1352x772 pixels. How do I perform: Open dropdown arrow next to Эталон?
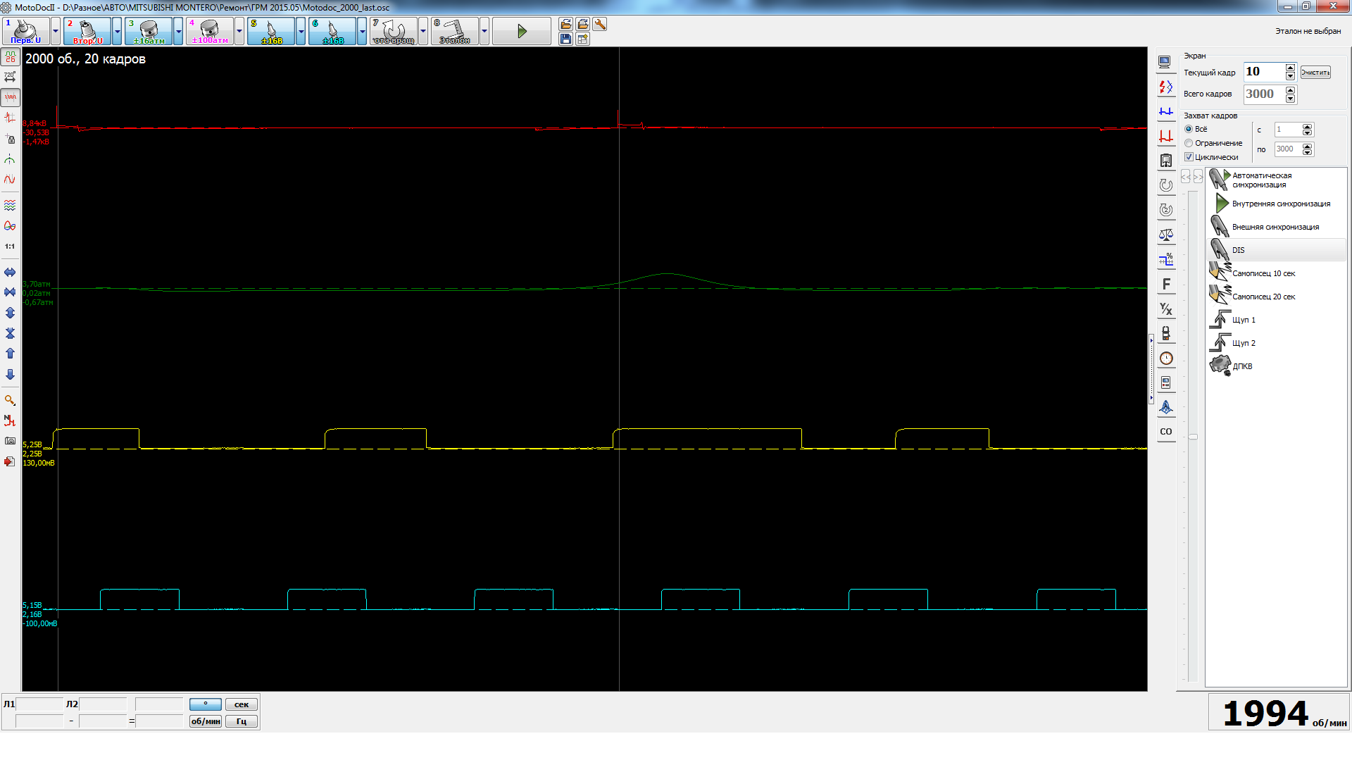pos(484,31)
